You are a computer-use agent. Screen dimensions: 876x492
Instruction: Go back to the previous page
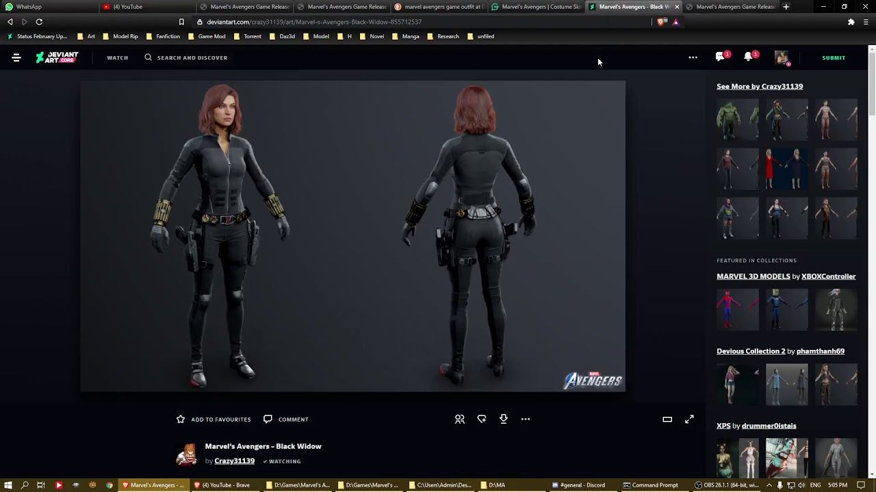point(10,22)
